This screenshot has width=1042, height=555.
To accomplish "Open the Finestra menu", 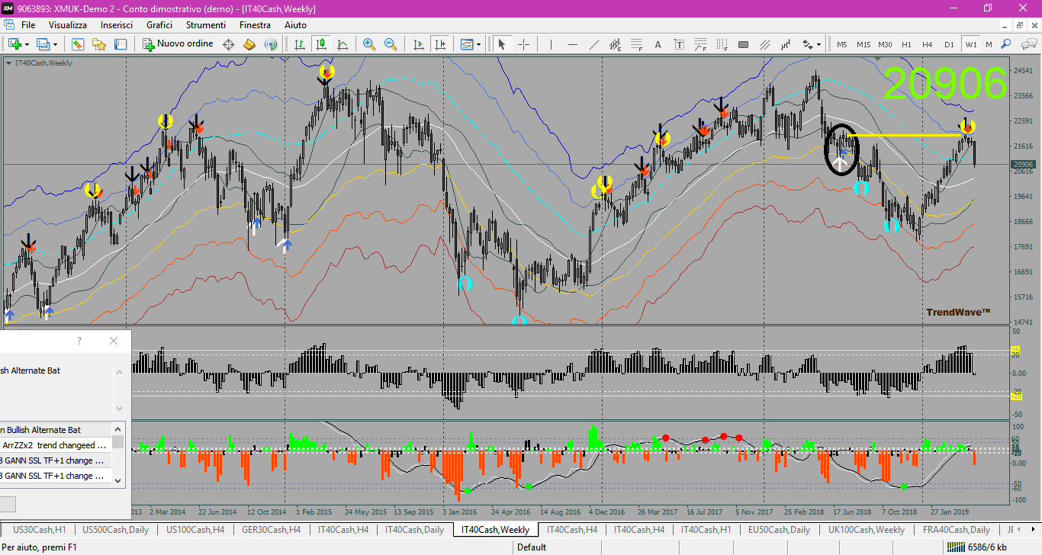I will click(x=255, y=25).
